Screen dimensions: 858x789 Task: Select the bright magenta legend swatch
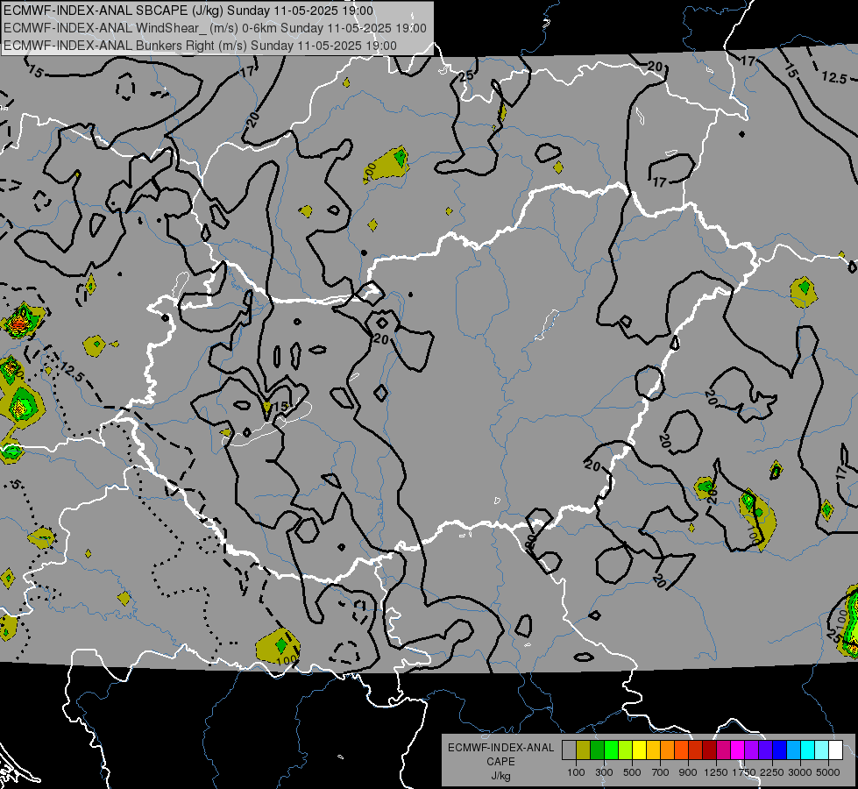pos(738,750)
